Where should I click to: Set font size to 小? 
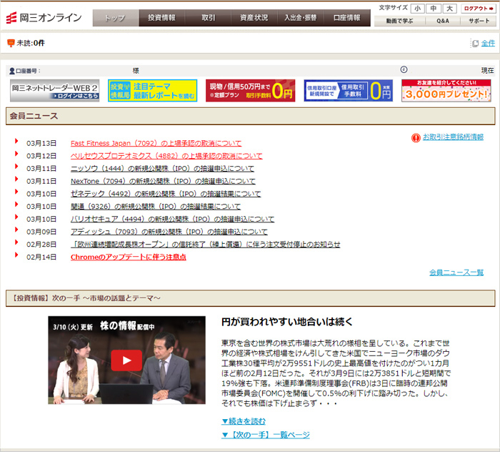coord(417,9)
